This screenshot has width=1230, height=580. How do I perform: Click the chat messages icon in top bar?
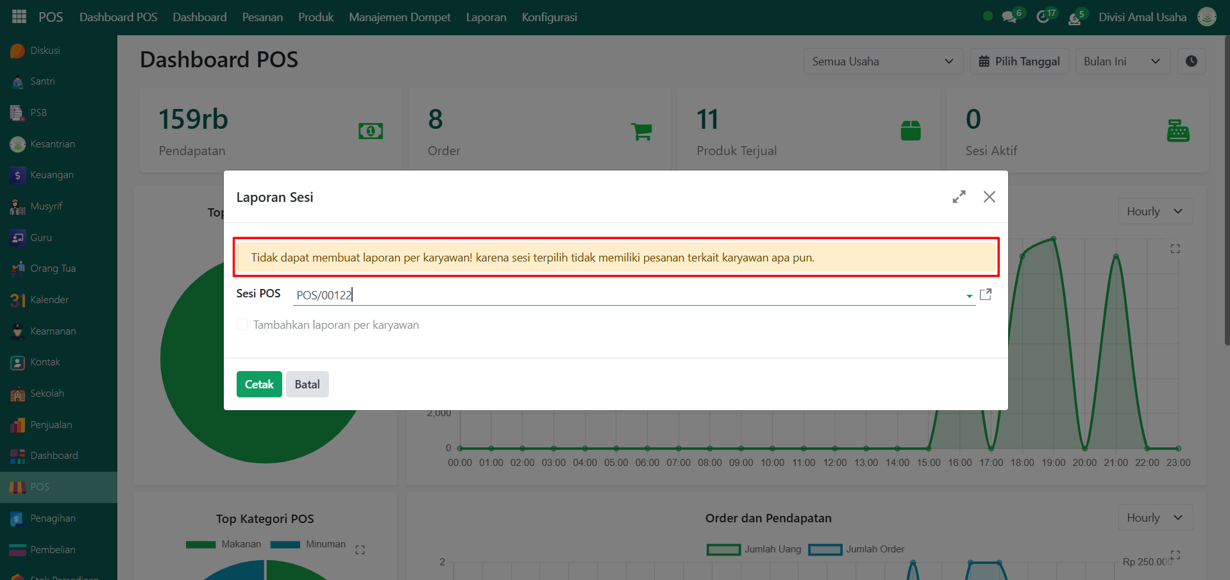pos(1009,17)
